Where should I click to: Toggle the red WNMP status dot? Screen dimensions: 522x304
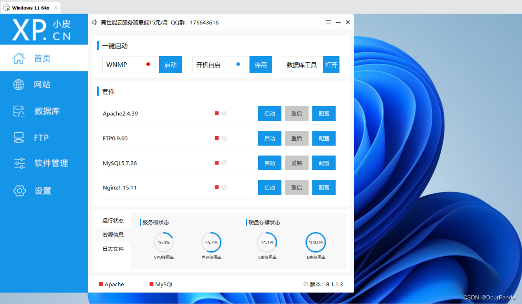click(x=148, y=64)
